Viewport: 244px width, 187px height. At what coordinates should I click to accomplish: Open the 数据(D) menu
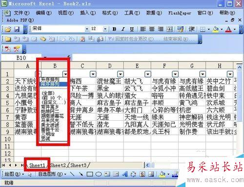(x=154, y=13)
